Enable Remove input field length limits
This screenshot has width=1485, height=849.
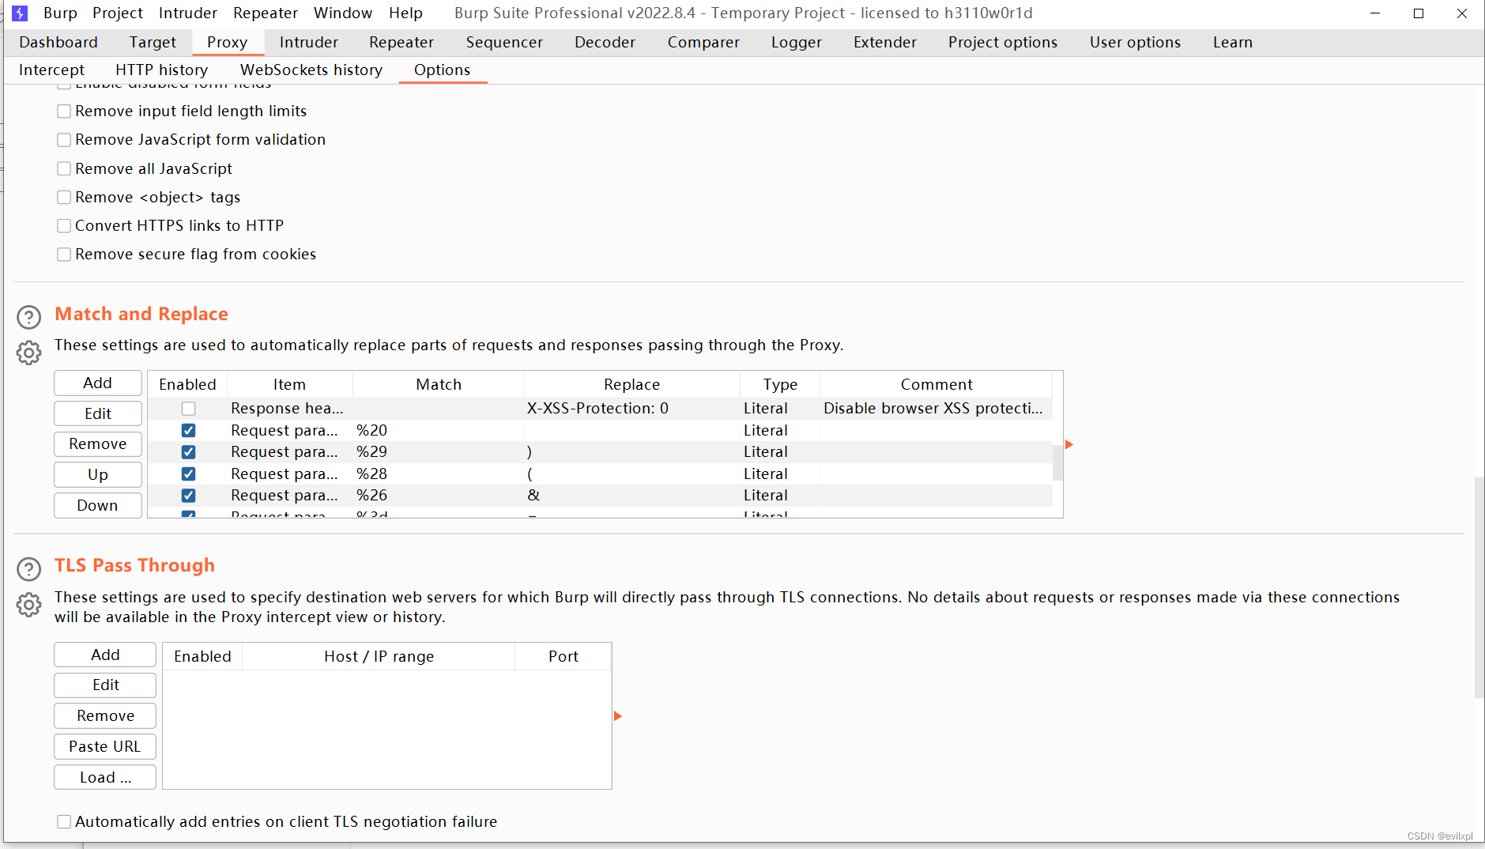(64, 111)
